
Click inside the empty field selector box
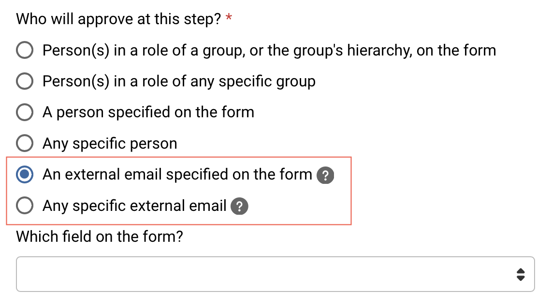[242, 274]
